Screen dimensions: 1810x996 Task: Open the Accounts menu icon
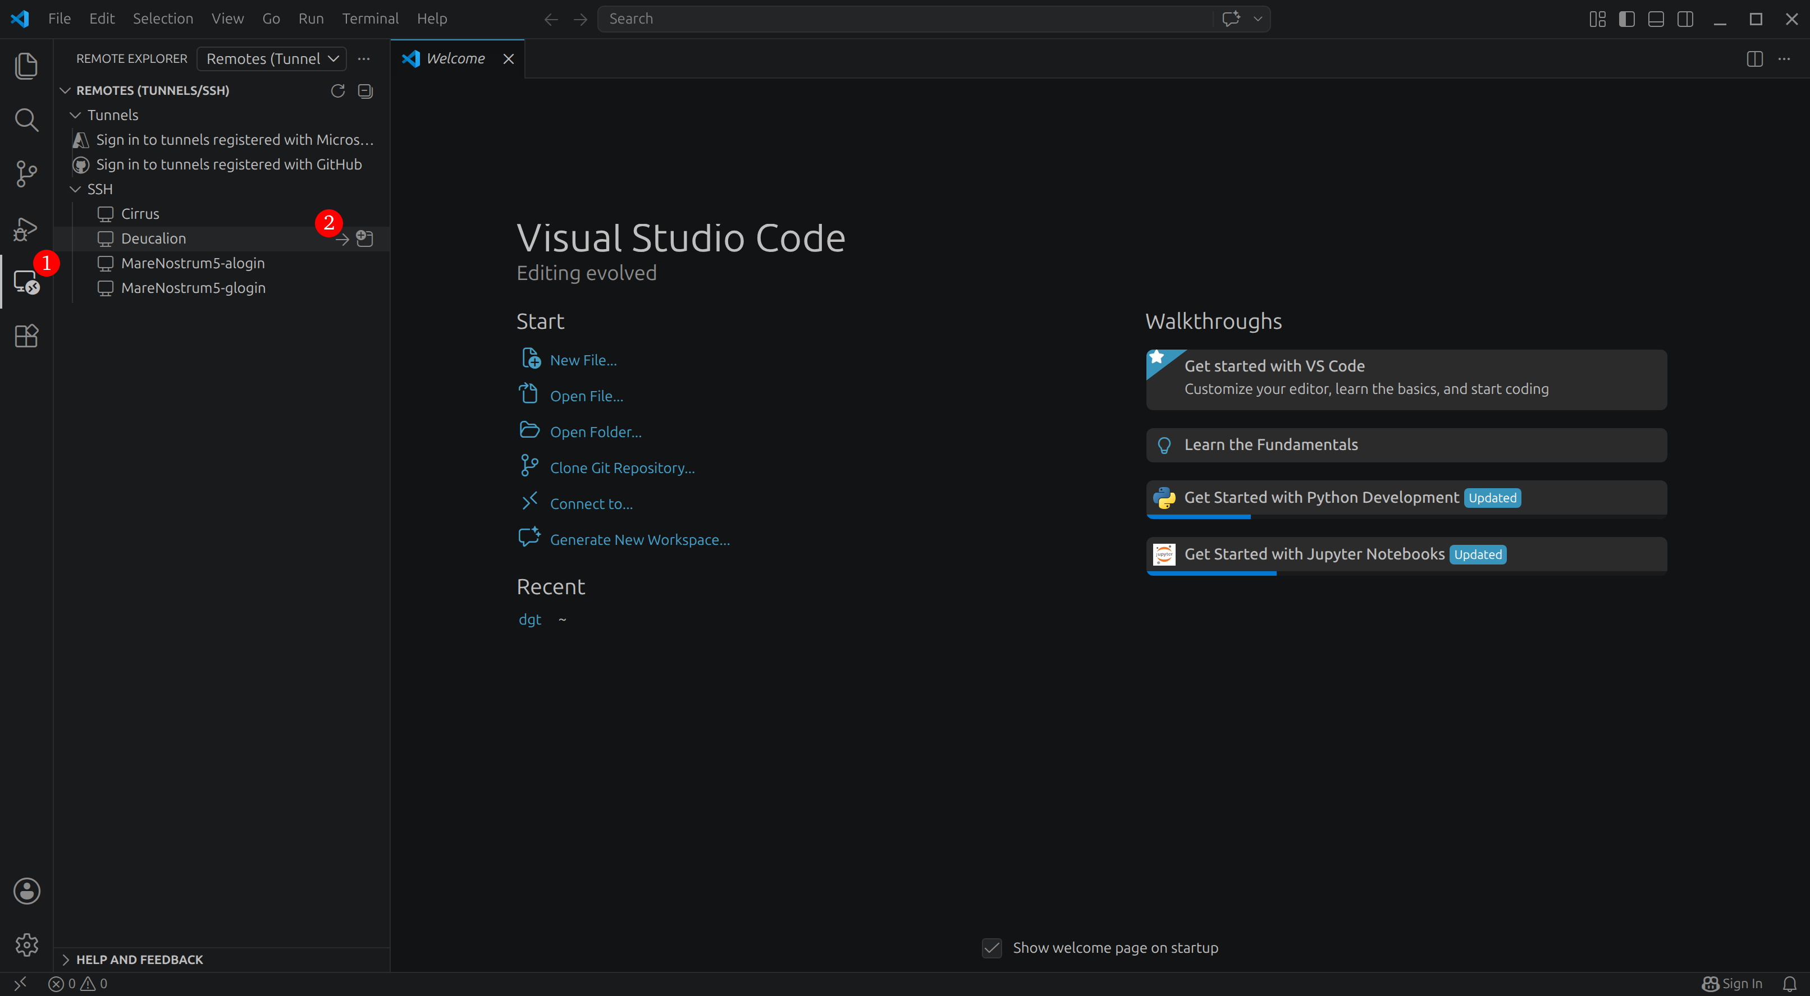click(27, 891)
